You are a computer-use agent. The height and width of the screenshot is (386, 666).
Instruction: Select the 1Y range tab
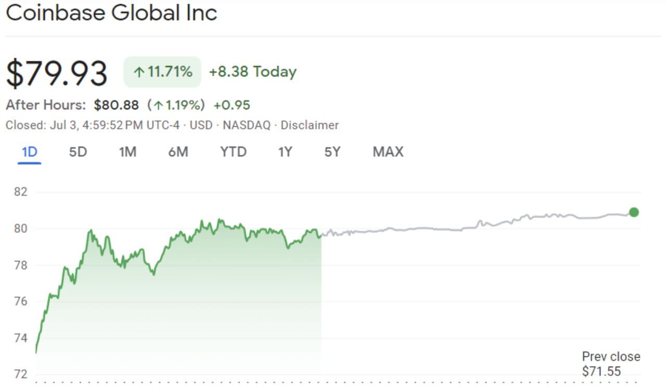[x=285, y=152]
